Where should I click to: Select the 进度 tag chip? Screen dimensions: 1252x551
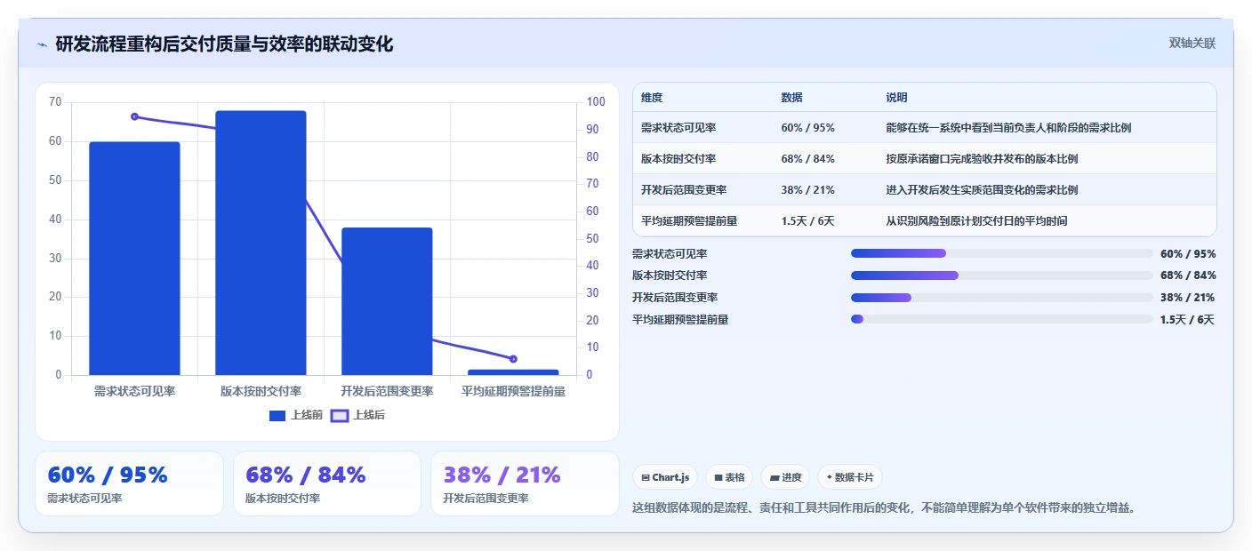click(785, 477)
